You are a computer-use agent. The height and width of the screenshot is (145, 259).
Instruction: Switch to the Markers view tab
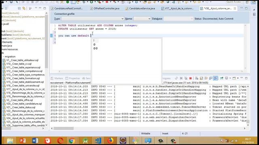pyautogui.click(x=57, y=78)
